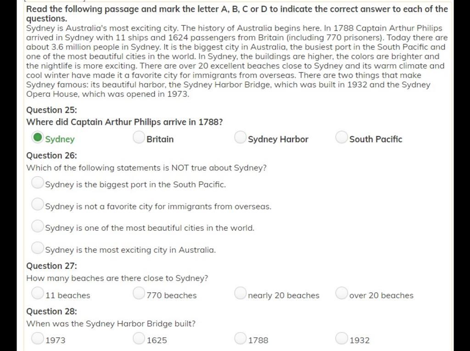The image size is (470, 351).
Task: Select 'one of the most beautiful cities' option
Action: coord(38,226)
